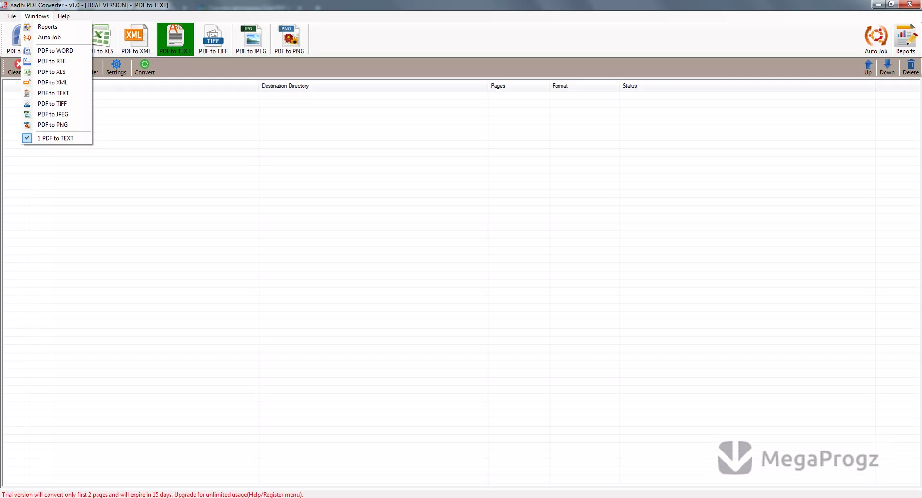Open the PDF to XML converter toolbar icon
The height and width of the screenshot is (498, 922).
click(136, 39)
